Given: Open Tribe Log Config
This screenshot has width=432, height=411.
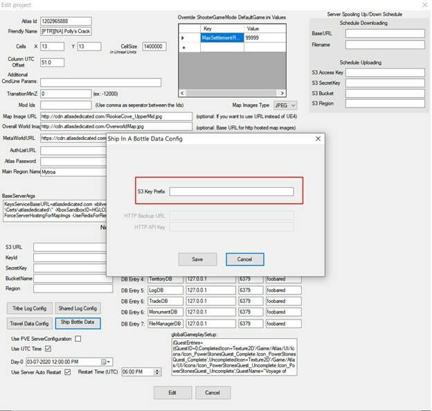Looking at the screenshot, I should coord(29,308).
